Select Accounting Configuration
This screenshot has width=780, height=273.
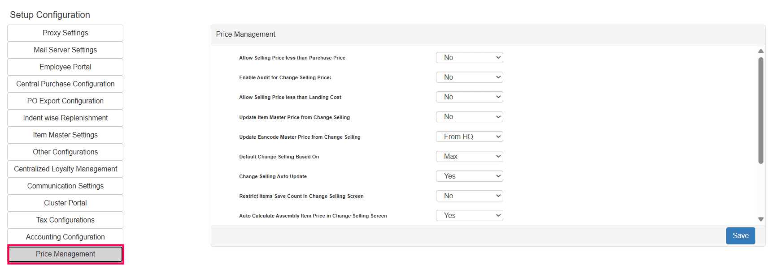click(x=65, y=237)
